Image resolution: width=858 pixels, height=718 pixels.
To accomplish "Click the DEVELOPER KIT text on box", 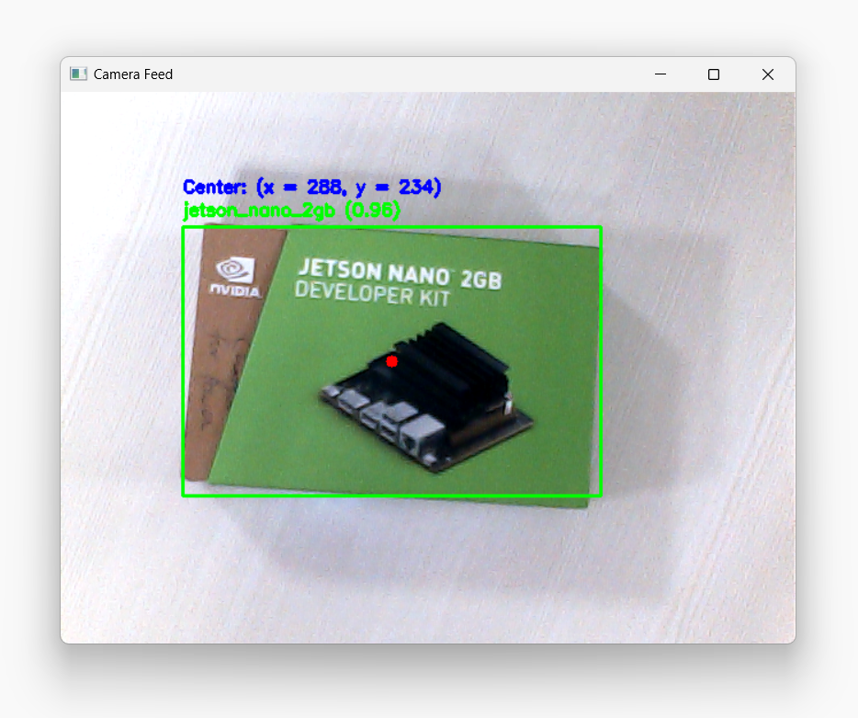I will pyautogui.click(x=373, y=294).
